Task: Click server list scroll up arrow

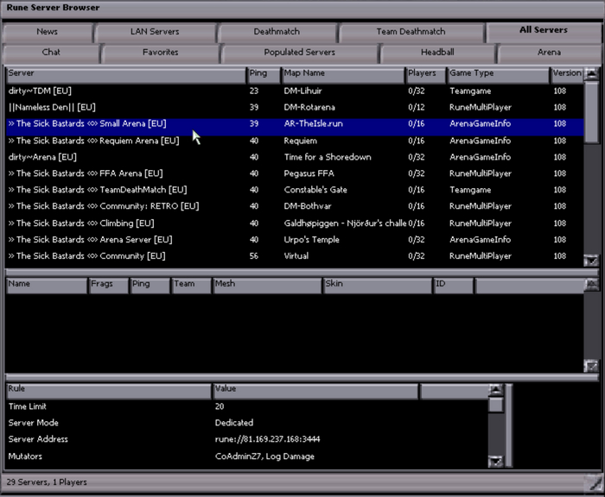Action: click(591, 74)
